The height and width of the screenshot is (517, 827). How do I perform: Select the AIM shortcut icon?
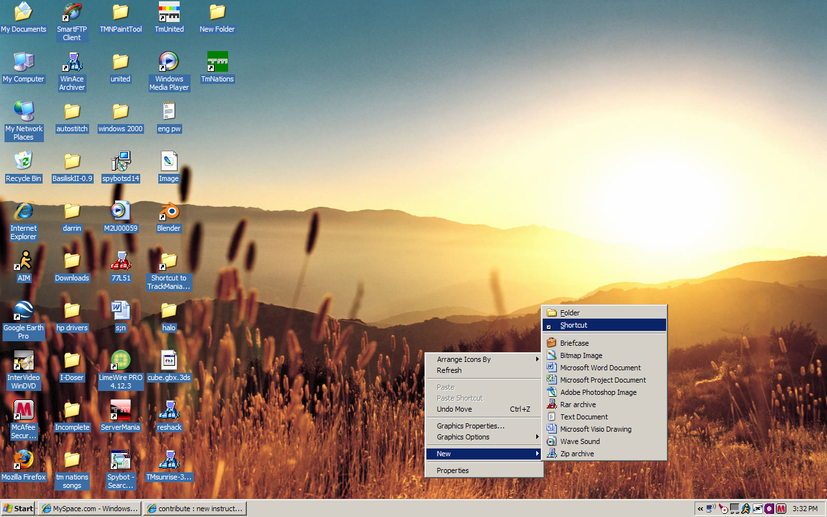23,266
